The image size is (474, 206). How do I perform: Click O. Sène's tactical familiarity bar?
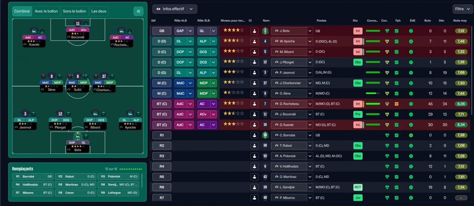[x=373, y=94]
